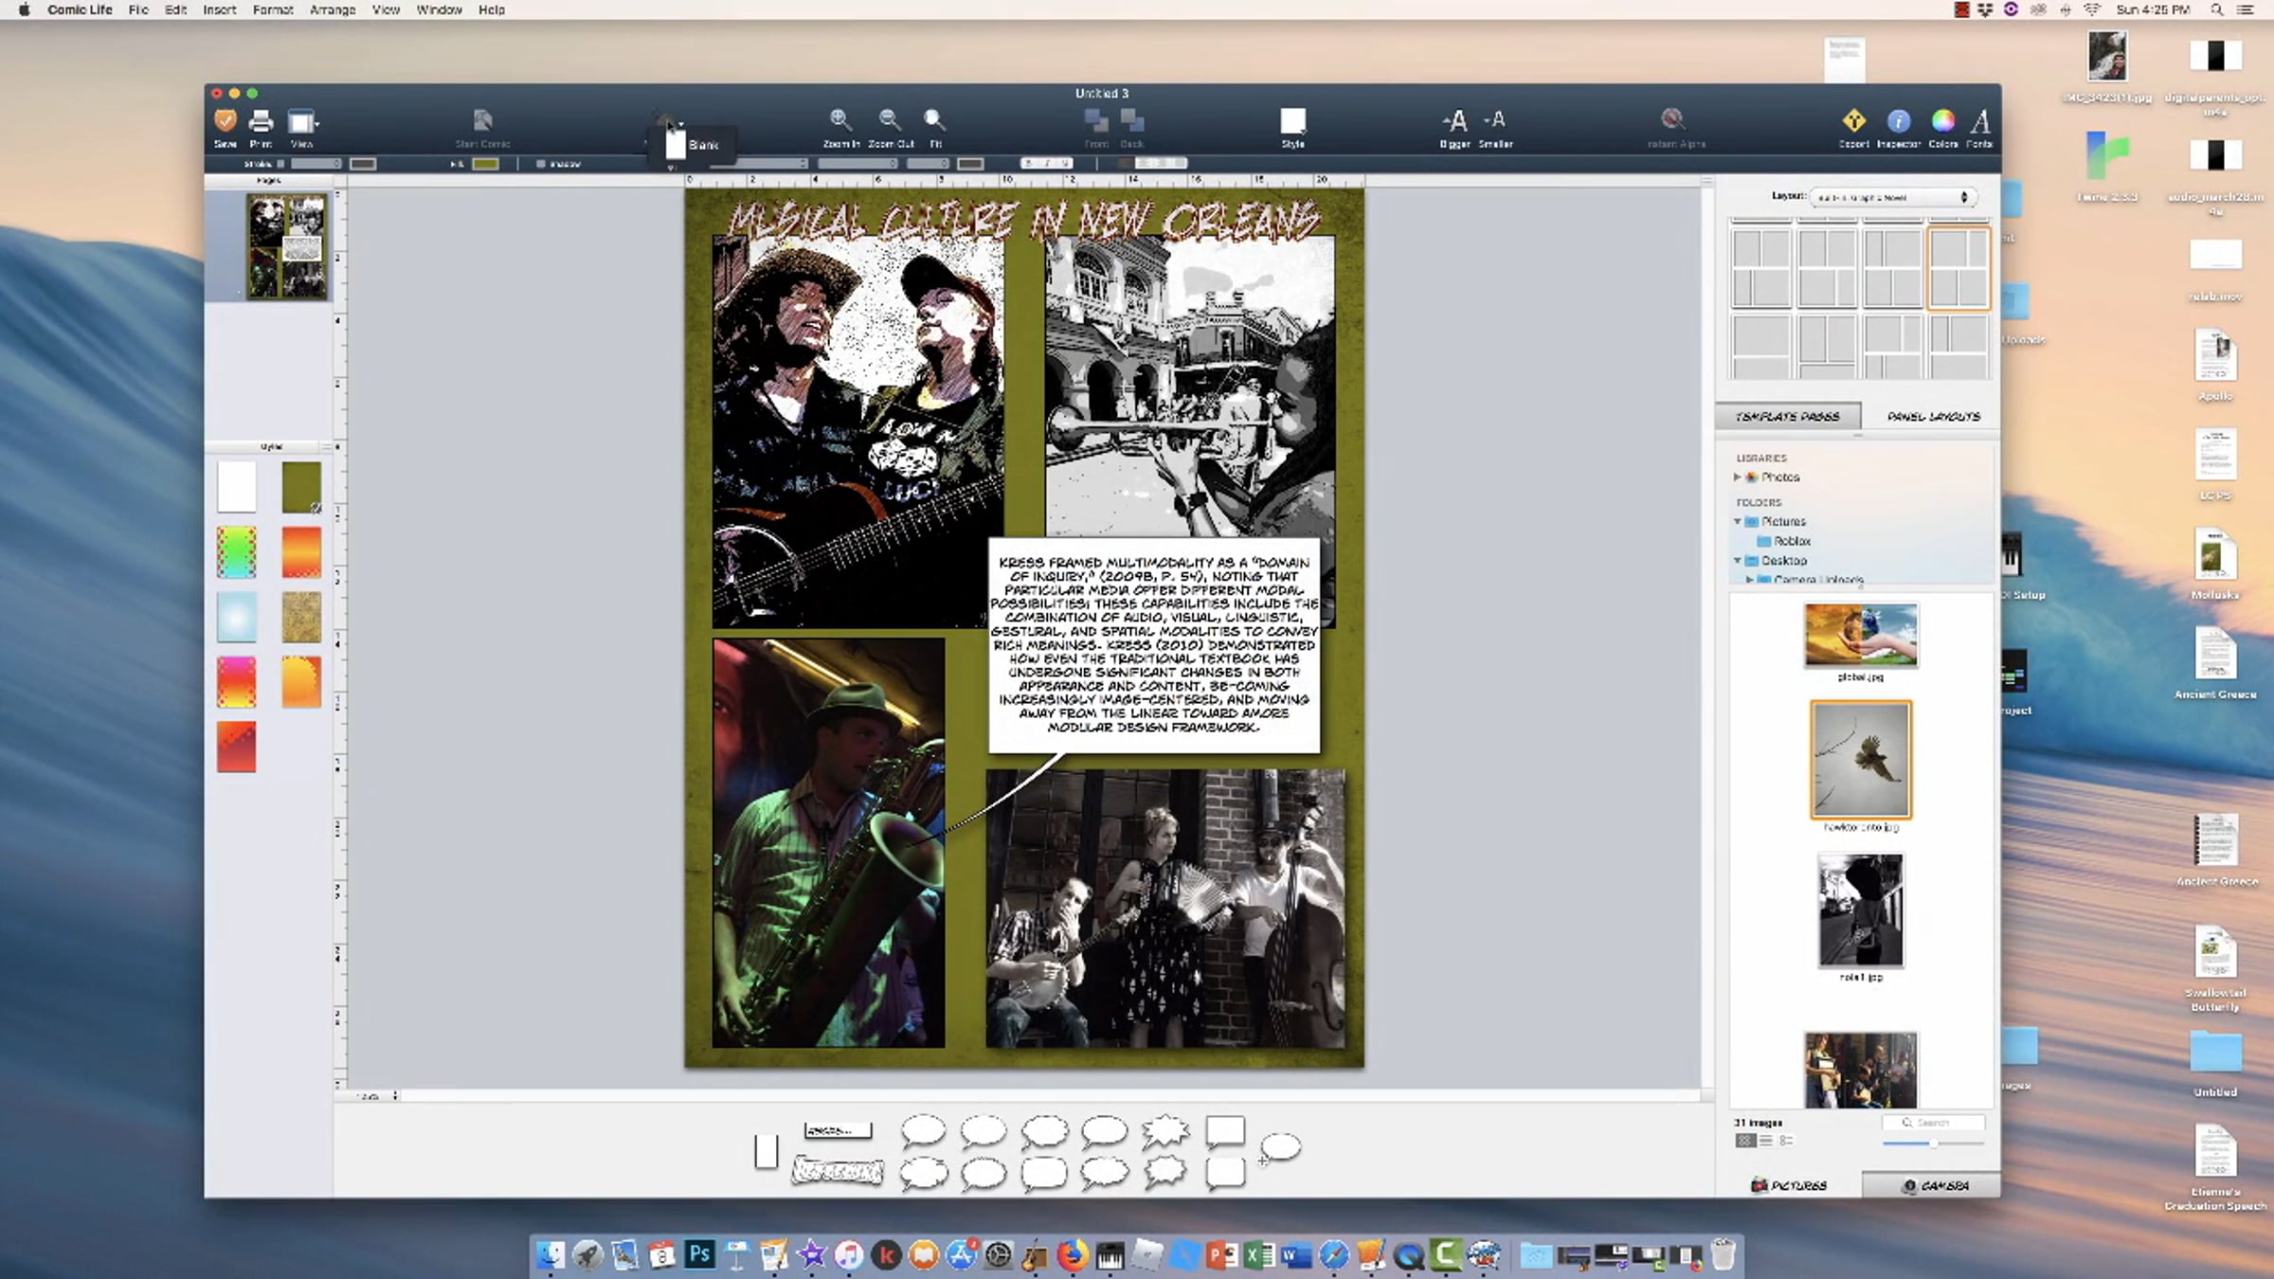Expand the Camera Uploads folder
The height and width of the screenshot is (1279, 2274).
1750,580
